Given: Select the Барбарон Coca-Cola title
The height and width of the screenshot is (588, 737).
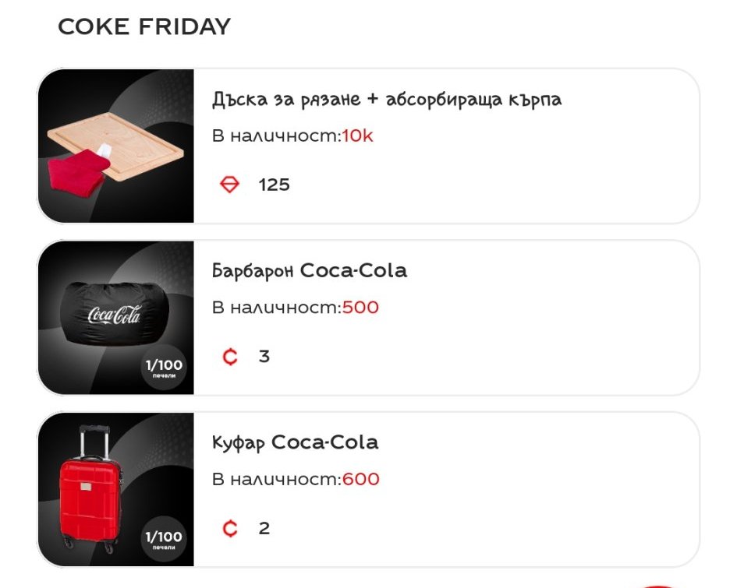Looking at the screenshot, I should [x=310, y=271].
